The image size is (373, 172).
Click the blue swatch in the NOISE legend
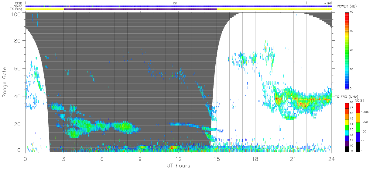tap(358, 137)
